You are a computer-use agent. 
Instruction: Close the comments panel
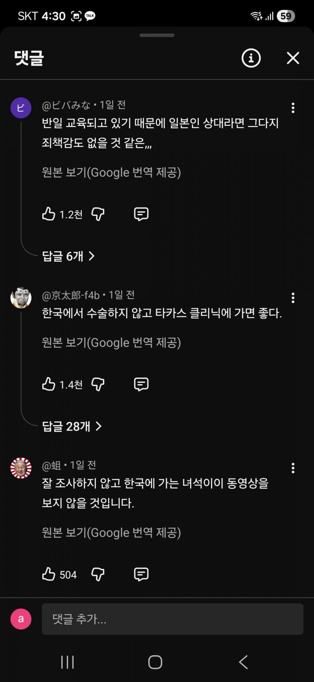click(x=293, y=58)
